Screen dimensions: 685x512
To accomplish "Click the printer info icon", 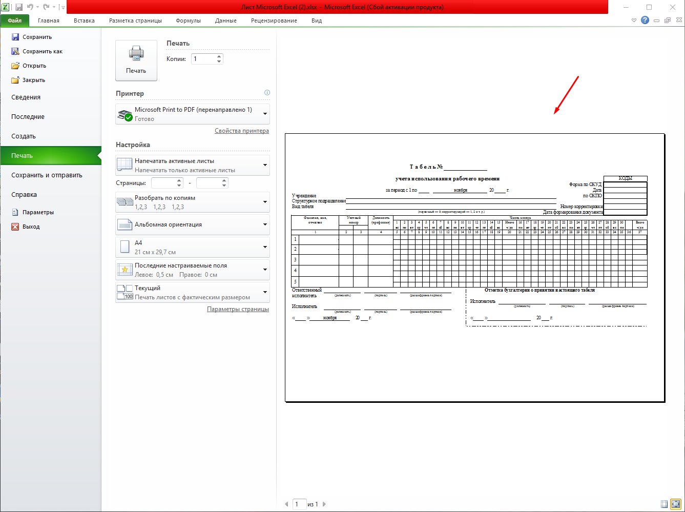I will click(x=267, y=93).
